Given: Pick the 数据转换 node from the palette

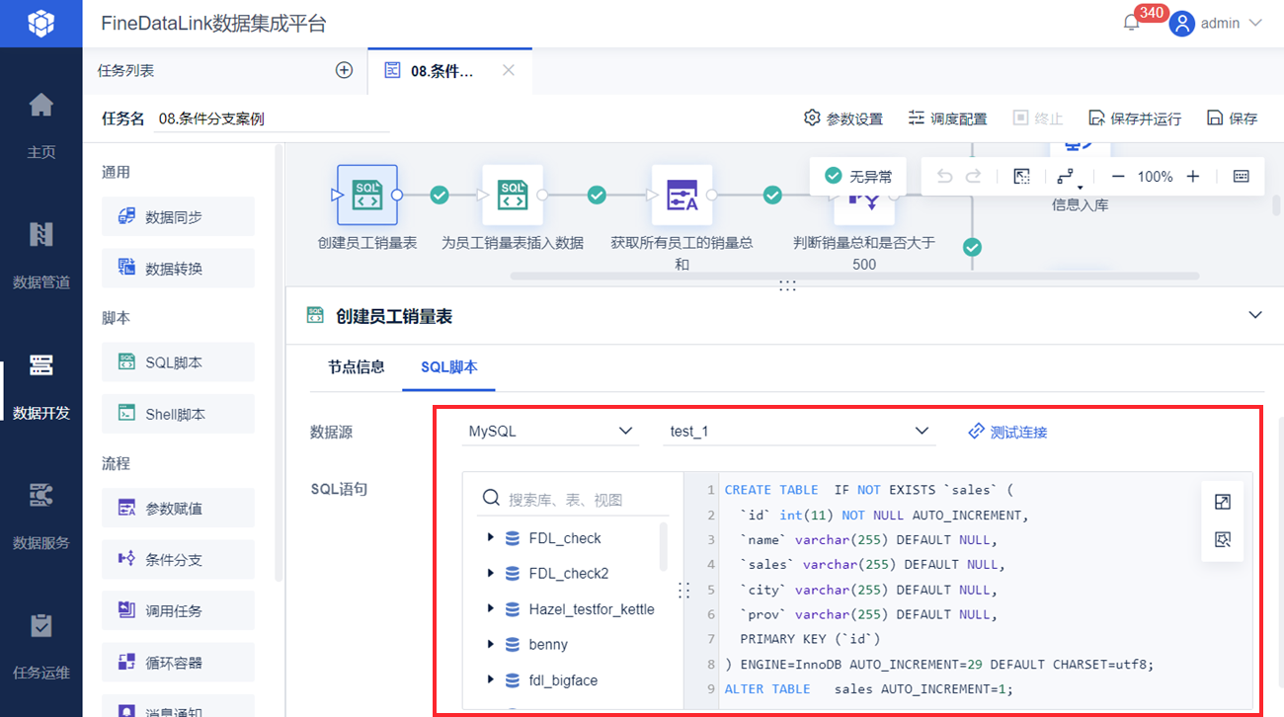Looking at the screenshot, I should tap(178, 268).
